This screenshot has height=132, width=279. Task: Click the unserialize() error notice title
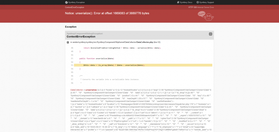107,13
